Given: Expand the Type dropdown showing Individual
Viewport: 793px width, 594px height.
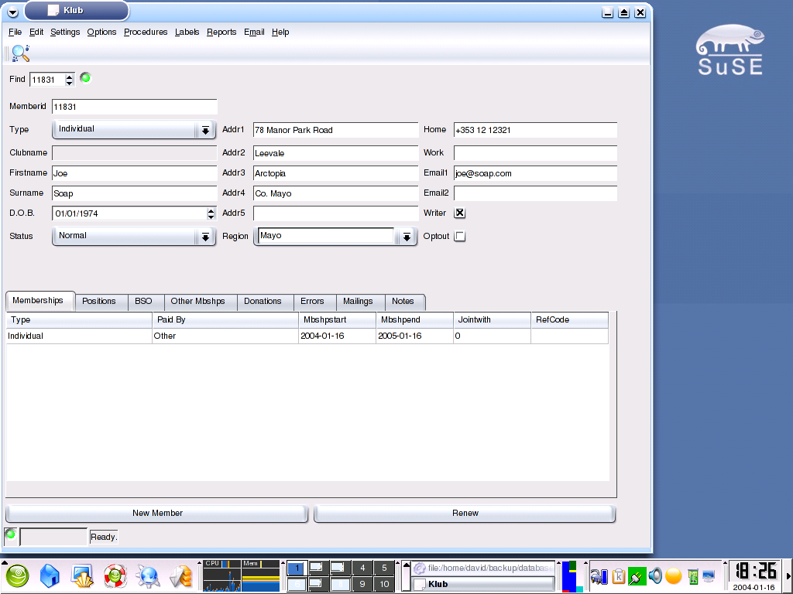Looking at the screenshot, I should point(204,130).
